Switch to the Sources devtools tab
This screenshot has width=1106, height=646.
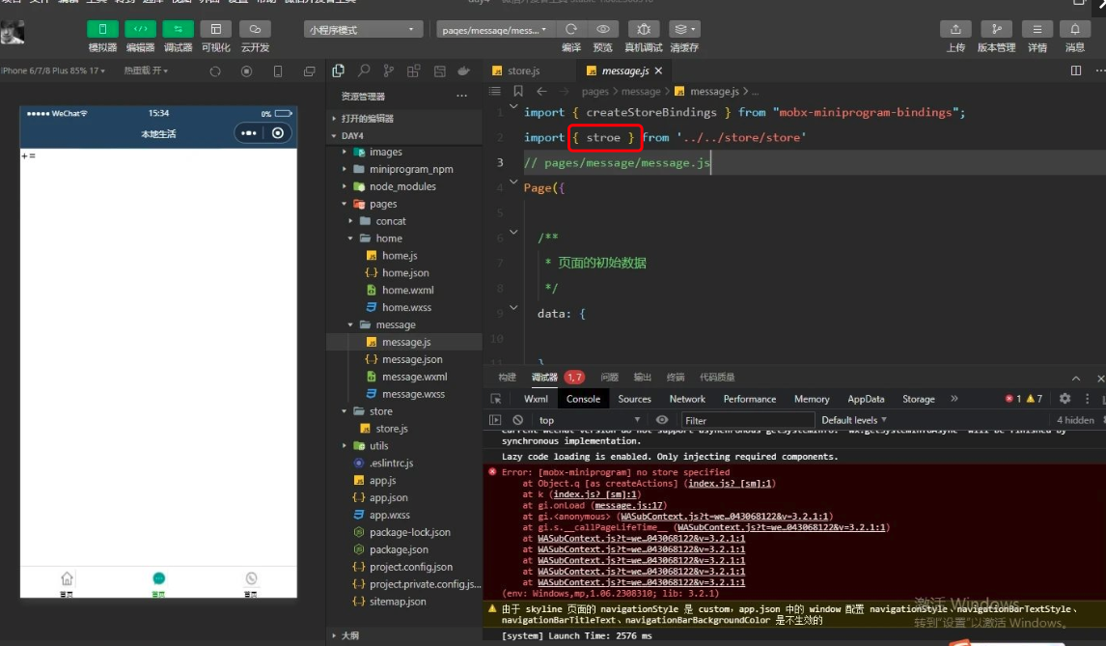634,399
